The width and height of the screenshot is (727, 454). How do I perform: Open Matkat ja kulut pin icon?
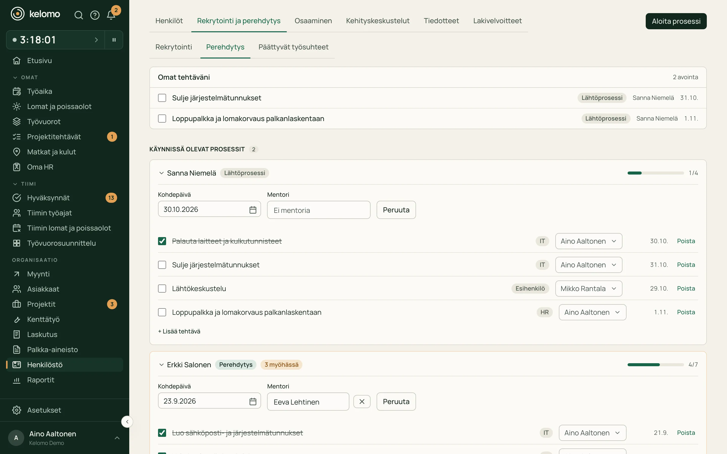tap(17, 152)
